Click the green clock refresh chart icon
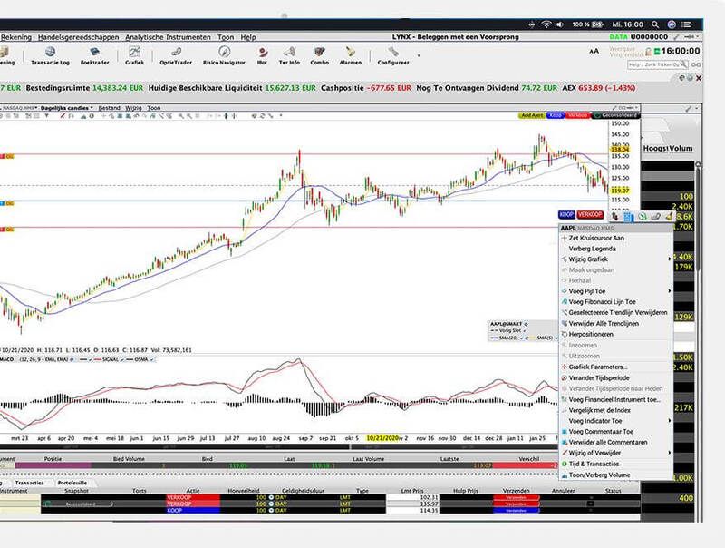 coord(643,216)
